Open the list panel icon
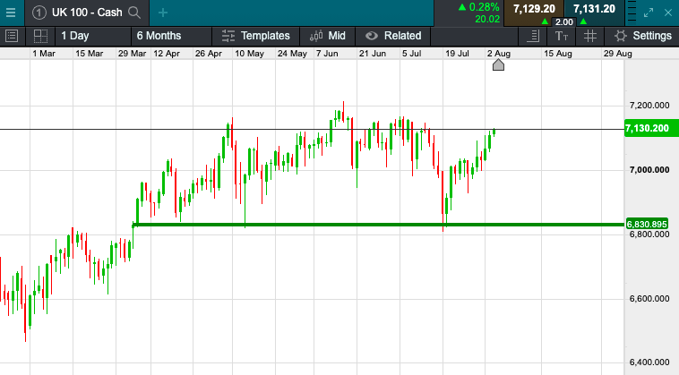This screenshot has height=375, width=679. click(x=12, y=36)
